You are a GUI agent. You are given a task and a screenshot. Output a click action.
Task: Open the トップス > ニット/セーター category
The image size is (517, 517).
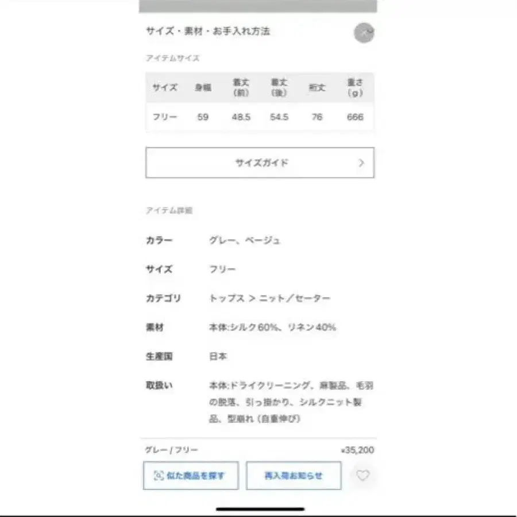(269, 298)
